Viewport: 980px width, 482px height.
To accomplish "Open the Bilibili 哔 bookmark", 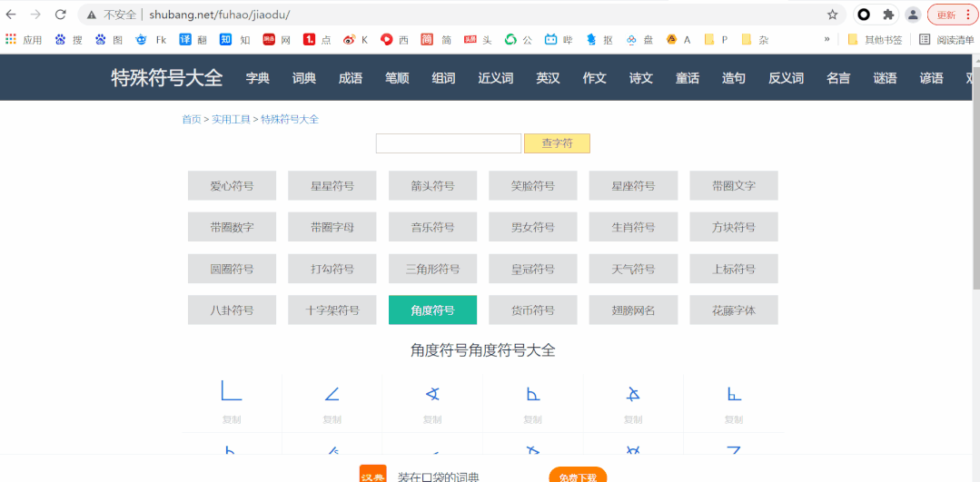I will coord(559,40).
